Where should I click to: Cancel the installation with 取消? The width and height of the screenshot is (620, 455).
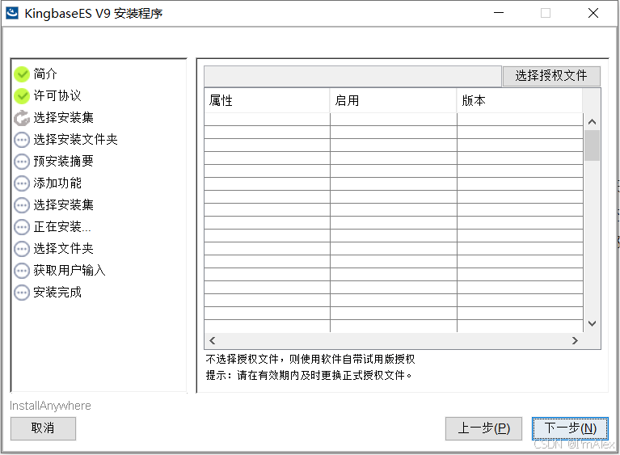[43, 428]
